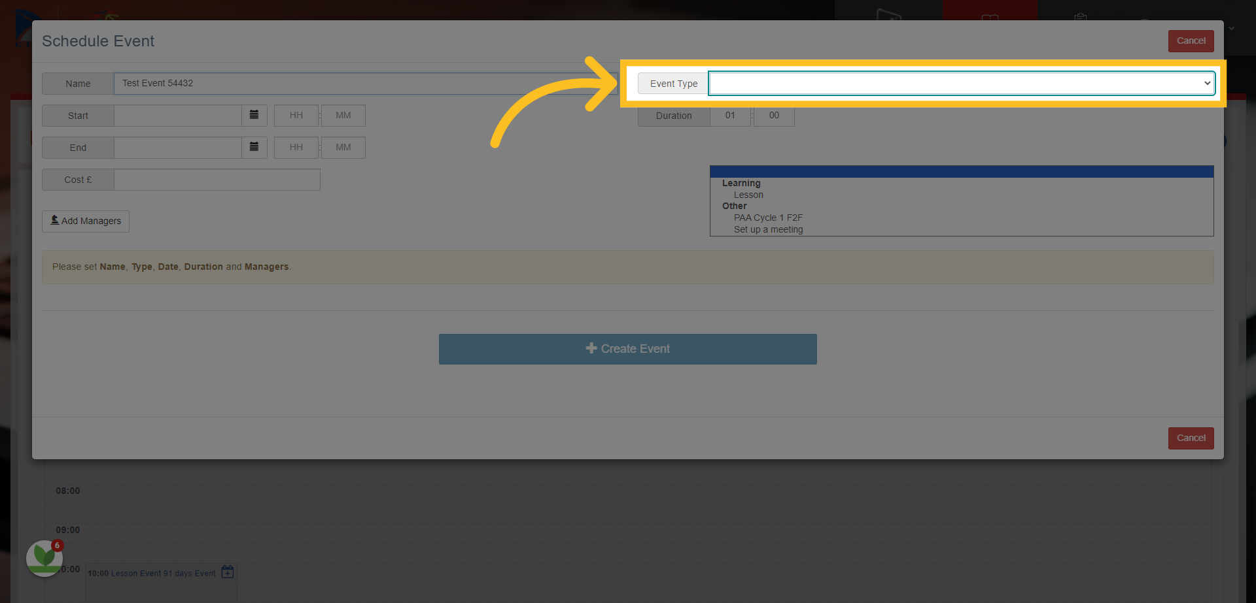Image resolution: width=1256 pixels, height=603 pixels.
Task: Click the Start hour HH field
Action: (296, 115)
